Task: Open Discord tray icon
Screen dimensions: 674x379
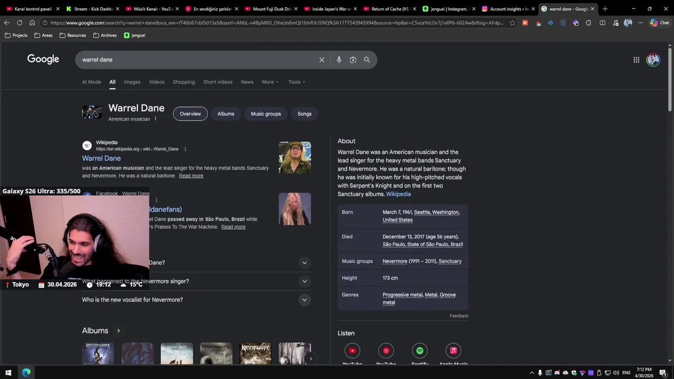Action: [557, 373]
